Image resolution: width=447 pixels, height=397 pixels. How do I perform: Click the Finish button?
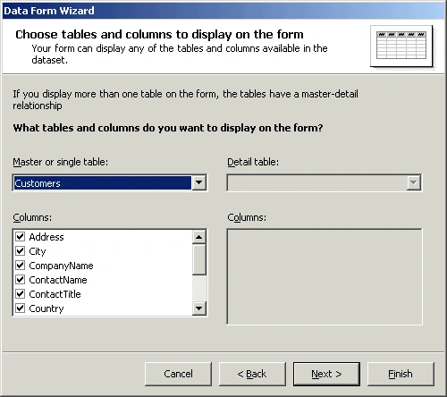click(401, 374)
